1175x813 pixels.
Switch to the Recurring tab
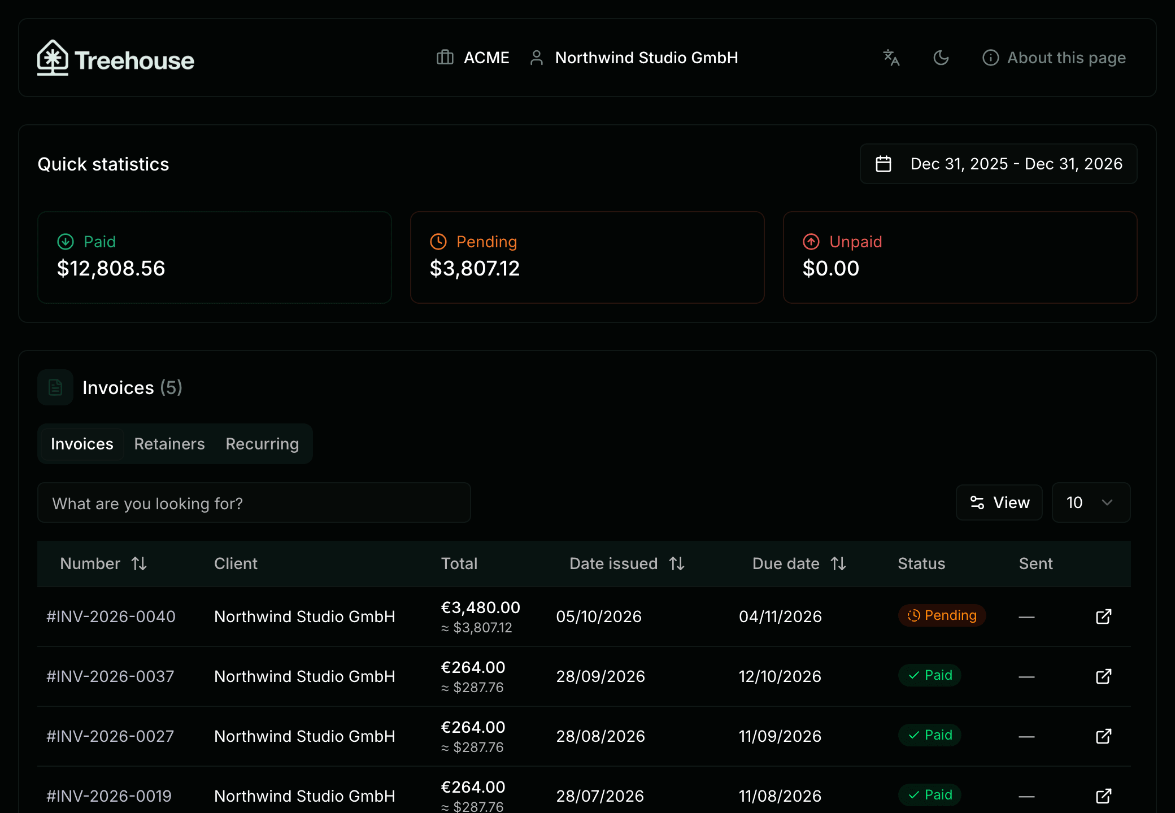[262, 444]
